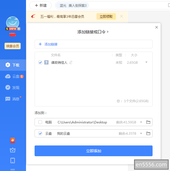The height and width of the screenshot is (171, 170).
Task: Click the 添加链接 input field
Action: (x=93, y=44)
